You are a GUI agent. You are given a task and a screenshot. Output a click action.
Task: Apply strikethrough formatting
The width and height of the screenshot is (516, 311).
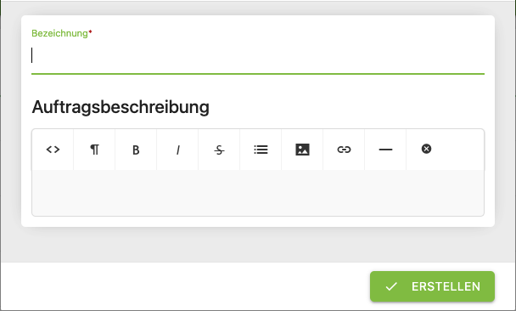(x=219, y=150)
